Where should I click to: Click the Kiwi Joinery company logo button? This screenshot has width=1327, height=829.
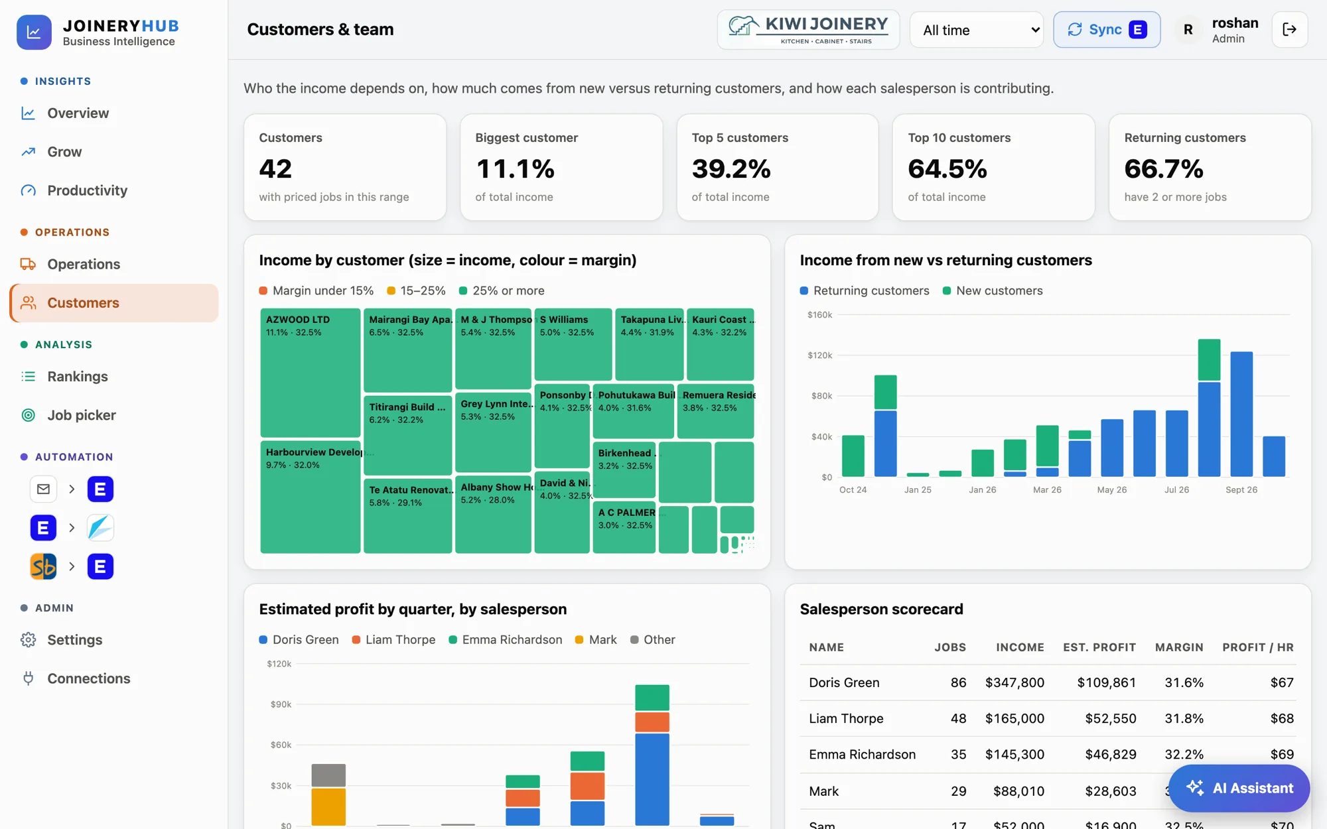coord(808,30)
